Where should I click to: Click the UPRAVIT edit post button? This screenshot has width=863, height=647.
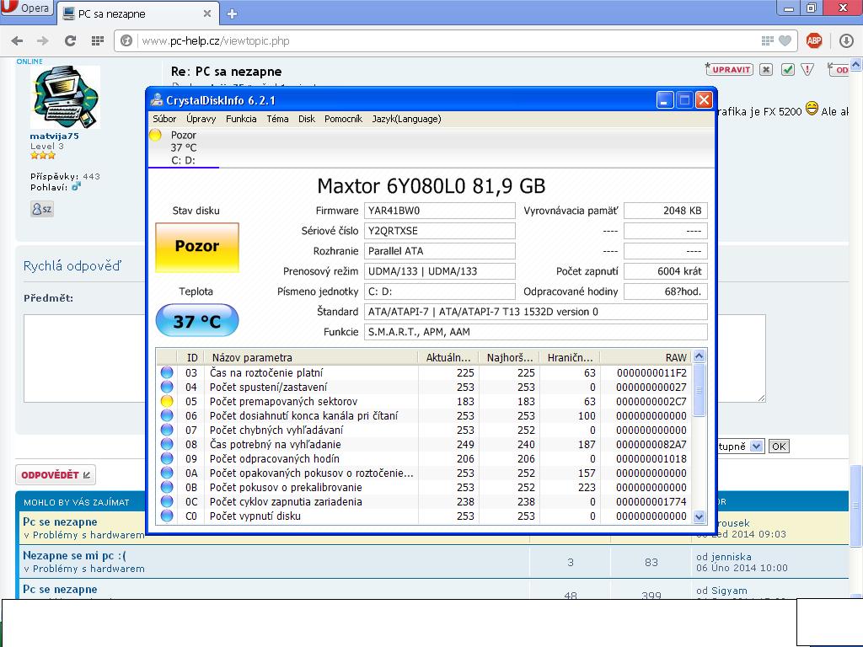[729, 69]
